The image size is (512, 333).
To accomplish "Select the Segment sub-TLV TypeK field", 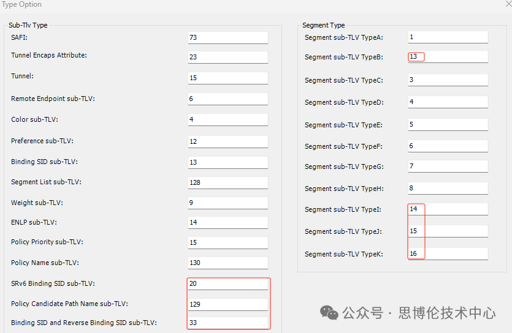I will 448,253.
